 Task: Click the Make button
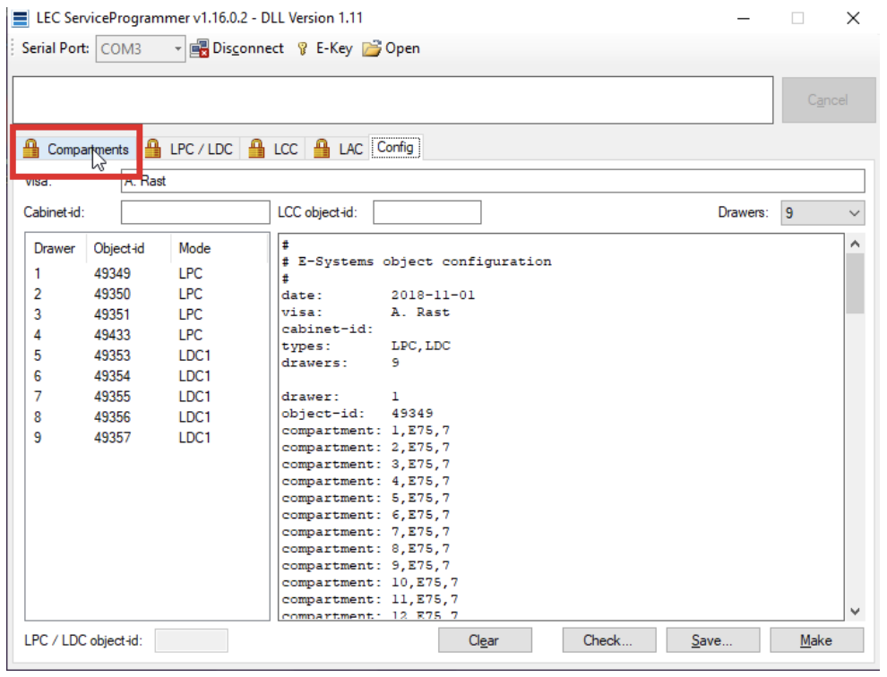pos(815,640)
